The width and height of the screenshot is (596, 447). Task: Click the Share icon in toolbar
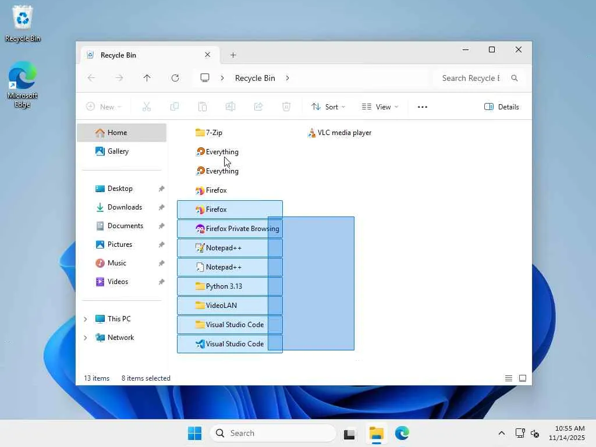coord(258,107)
